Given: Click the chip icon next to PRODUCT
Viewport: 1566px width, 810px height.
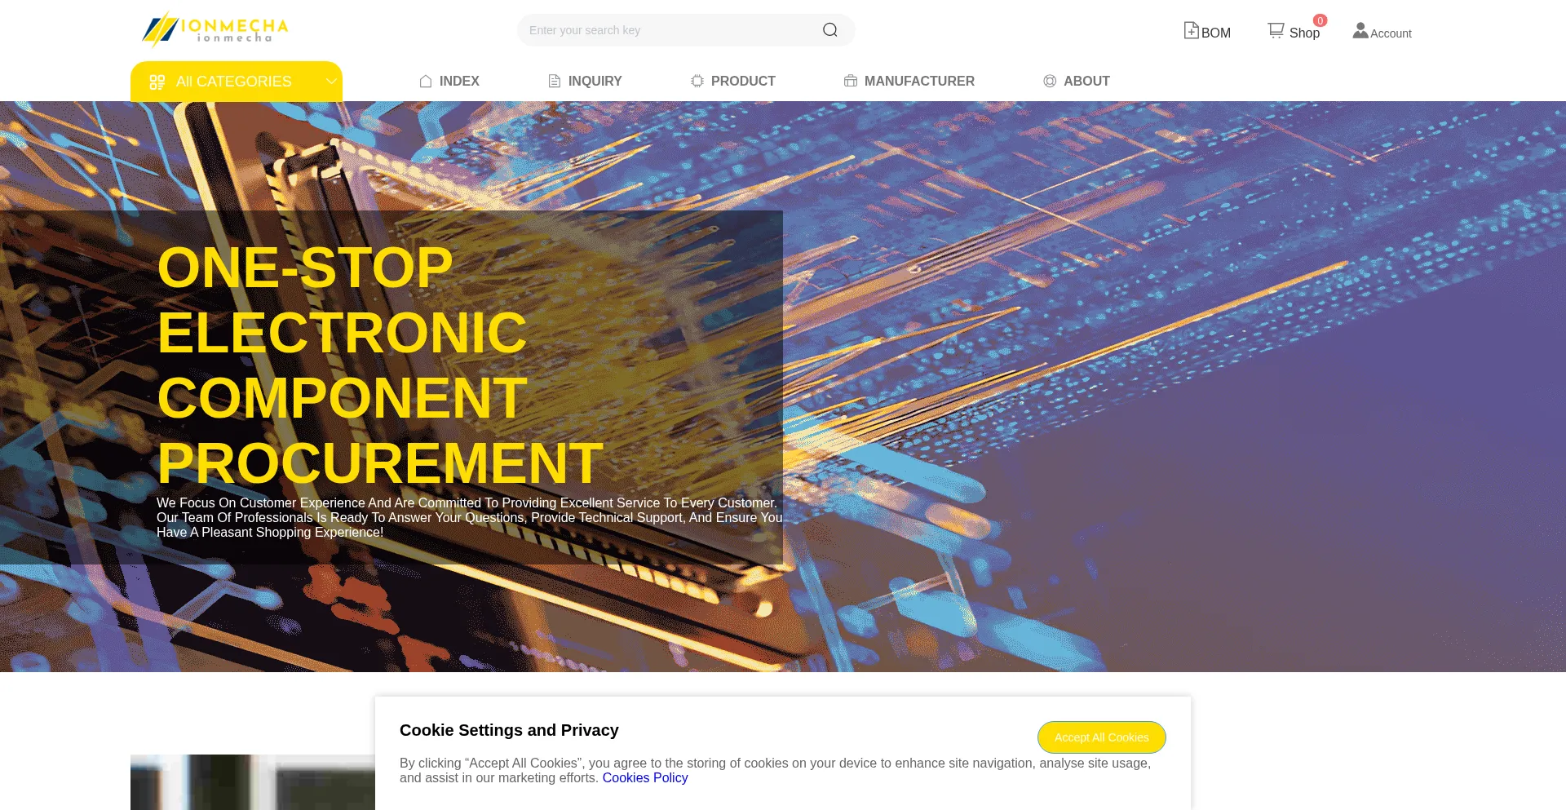Looking at the screenshot, I should 697,82.
